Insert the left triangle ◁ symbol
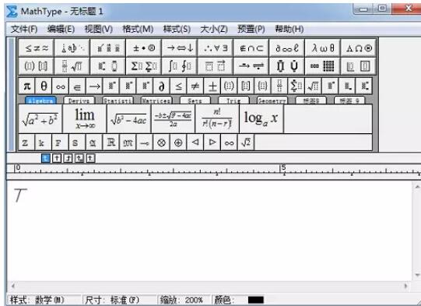Image resolution: width=421 pixels, height=306 pixels. click(x=195, y=142)
